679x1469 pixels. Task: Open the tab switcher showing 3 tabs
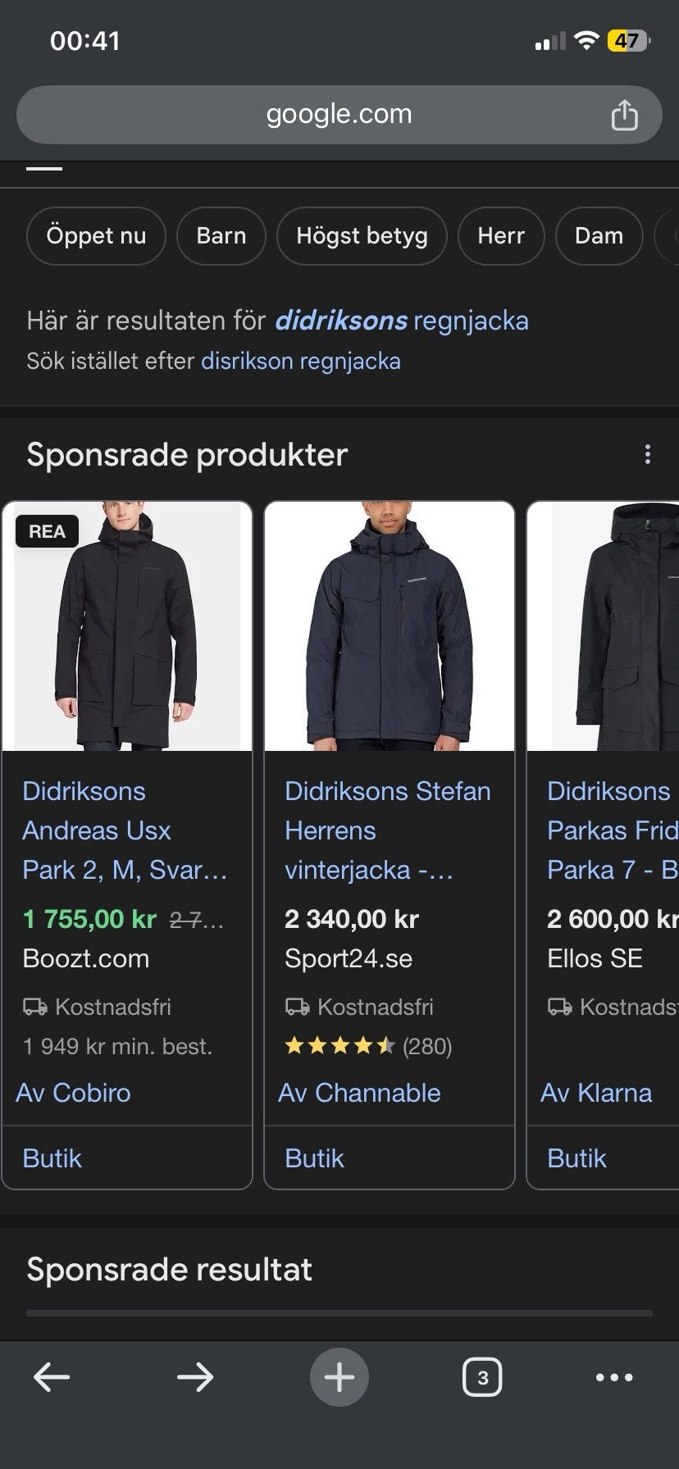(482, 1377)
